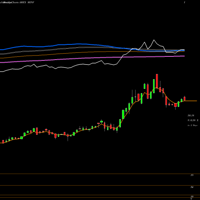
Task: Click the last red candle on the right
Action: (x=184, y=98)
